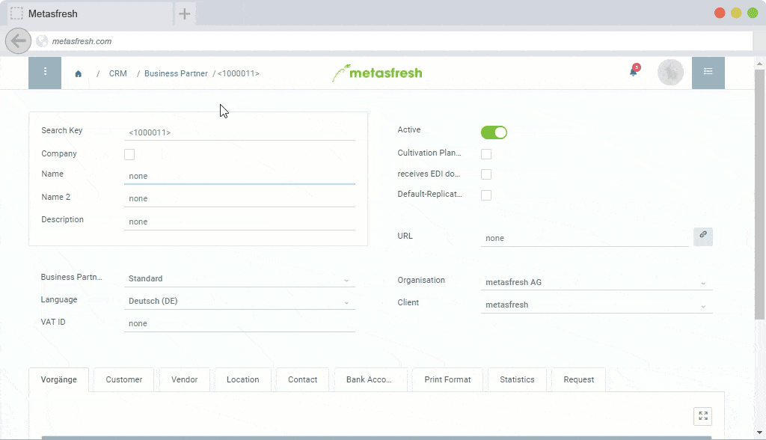This screenshot has width=766, height=440.
Task: Expand the tab table to fullscreen
Action: tap(703, 416)
